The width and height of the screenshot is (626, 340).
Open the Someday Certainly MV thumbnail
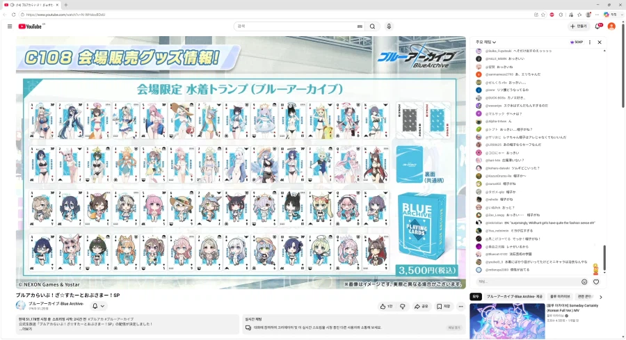click(507, 322)
